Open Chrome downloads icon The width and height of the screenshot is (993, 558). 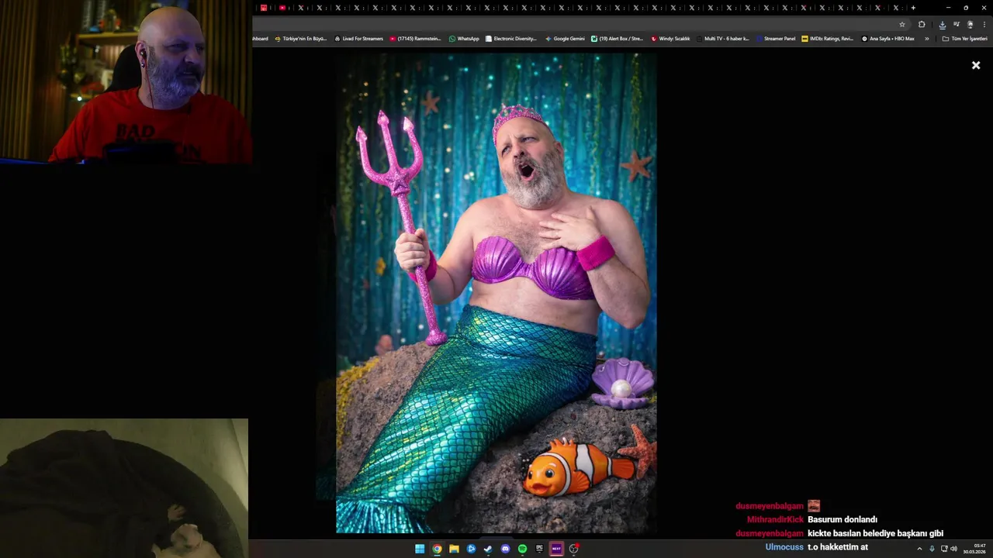tap(942, 24)
